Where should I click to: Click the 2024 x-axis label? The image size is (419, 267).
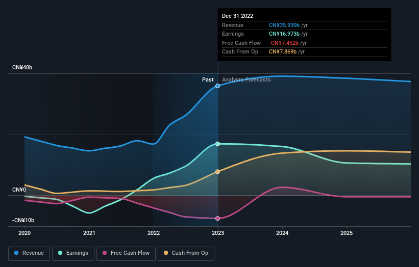[x=282, y=233]
